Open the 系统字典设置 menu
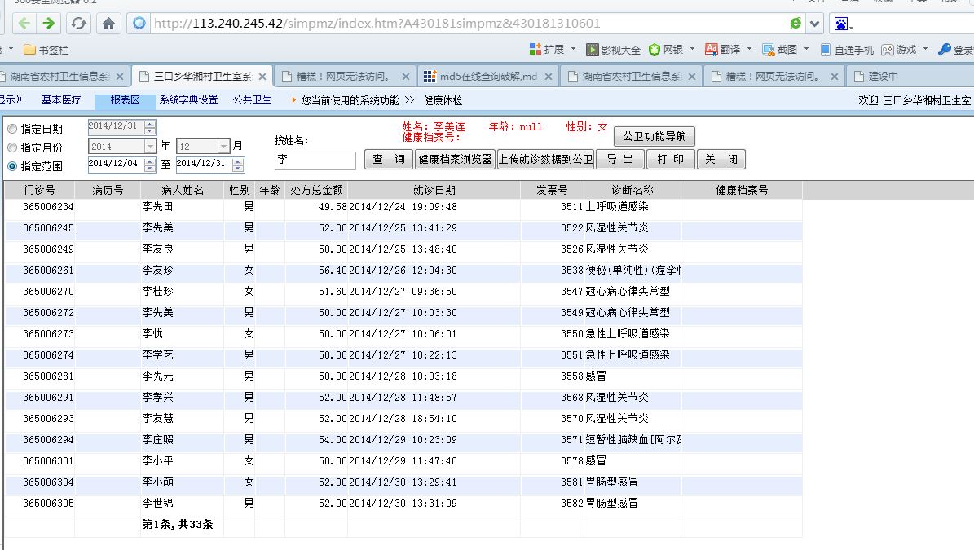The height and width of the screenshot is (550, 974). [x=188, y=100]
